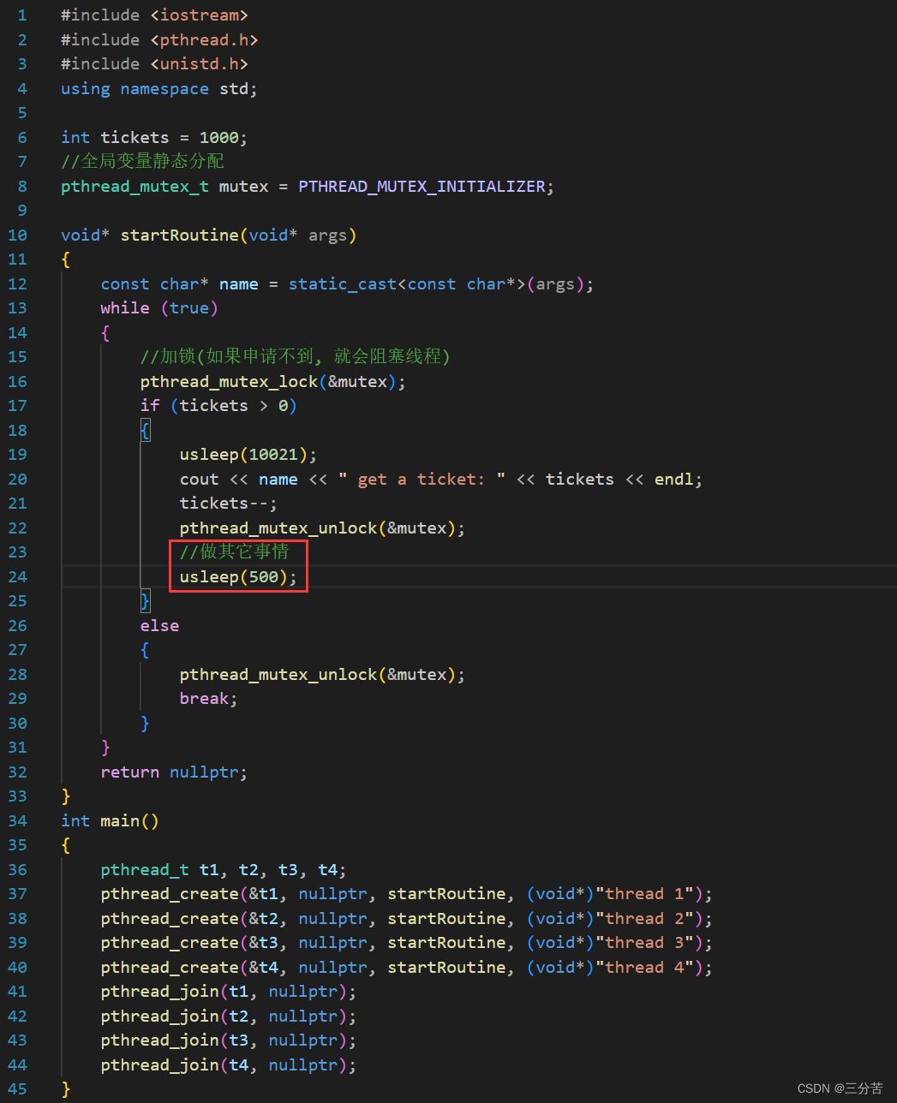Click line number 24 in the gutter
The width and height of the screenshot is (897, 1103).
tap(17, 576)
